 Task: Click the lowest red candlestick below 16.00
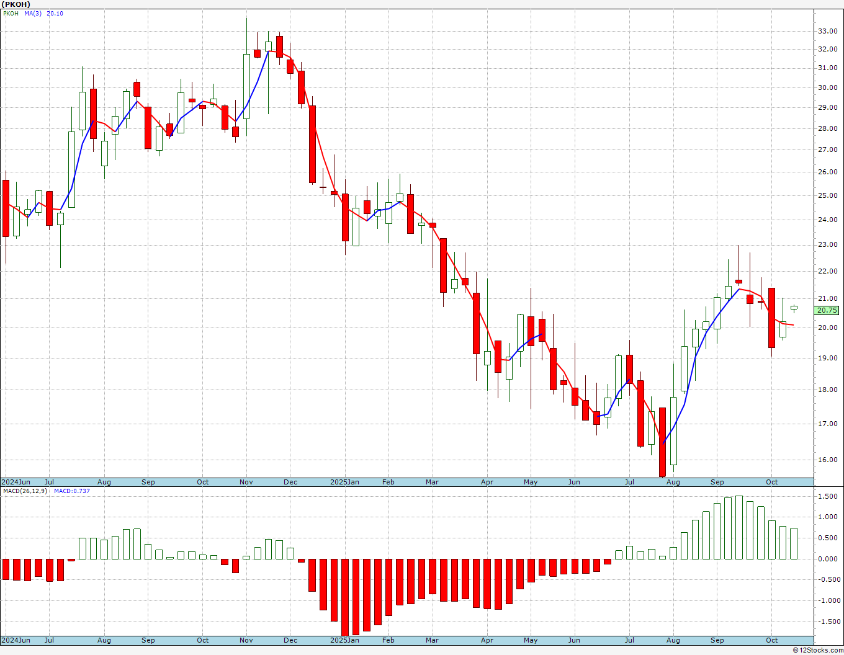coord(662,442)
